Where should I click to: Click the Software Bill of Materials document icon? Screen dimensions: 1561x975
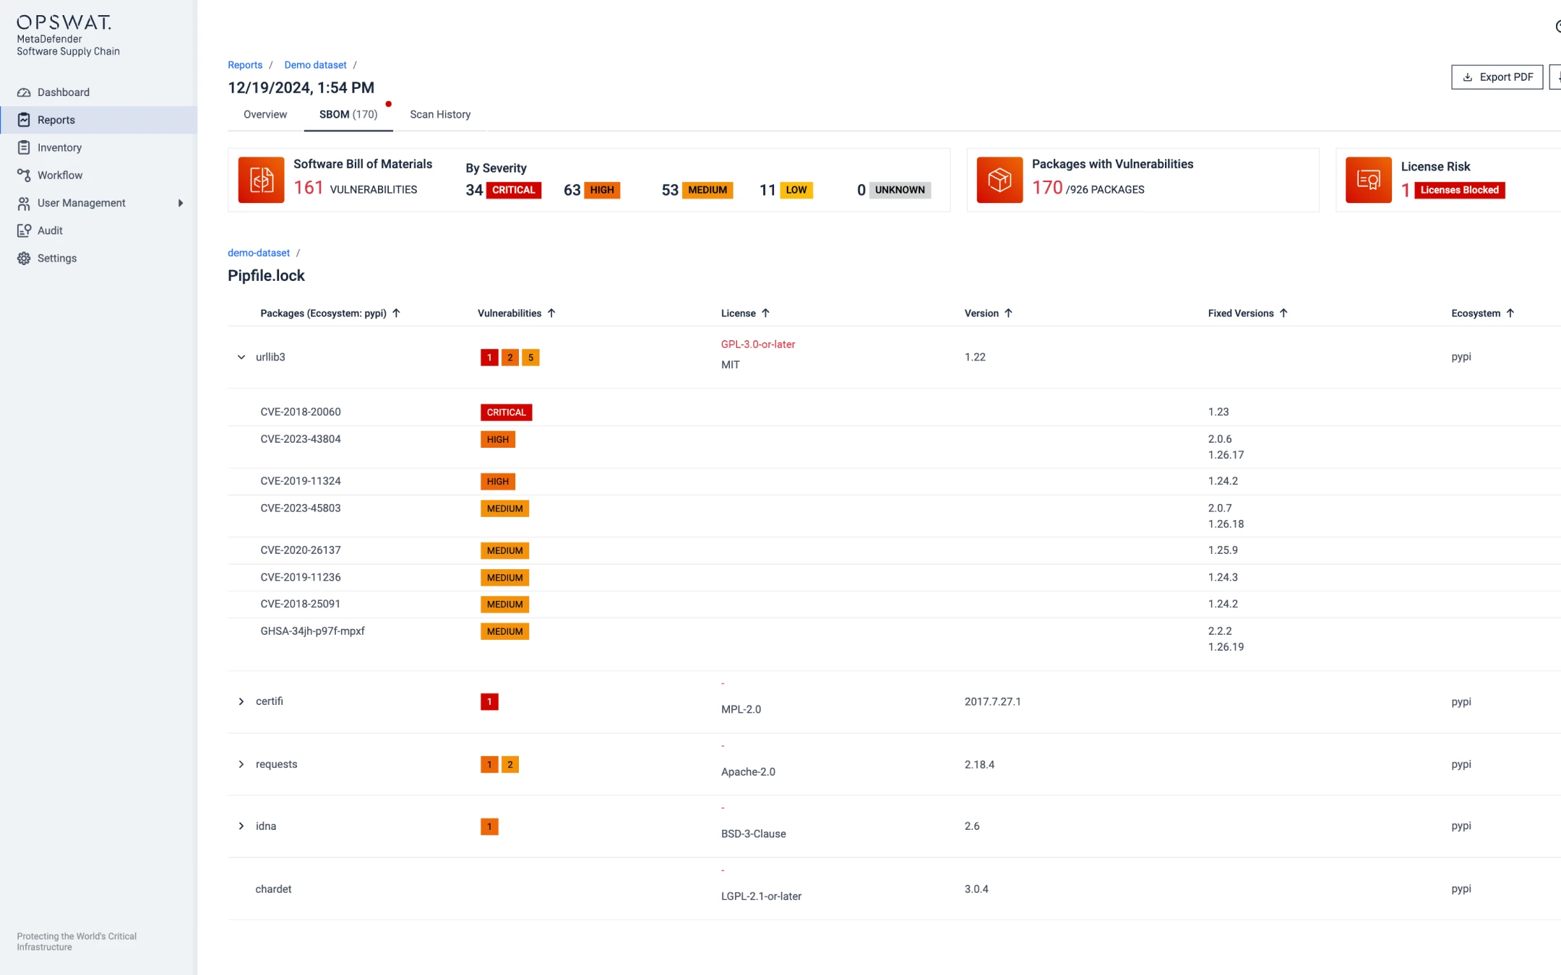click(261, 179)
